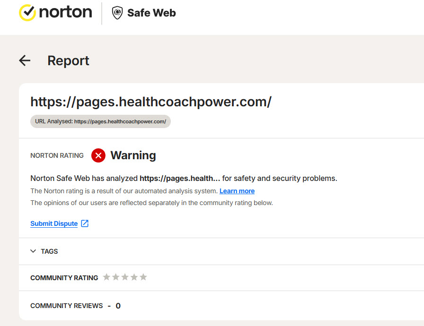This screenshot has height=326, width=424.
Task: Rate one star in community rating
Action: click(106, 277)
